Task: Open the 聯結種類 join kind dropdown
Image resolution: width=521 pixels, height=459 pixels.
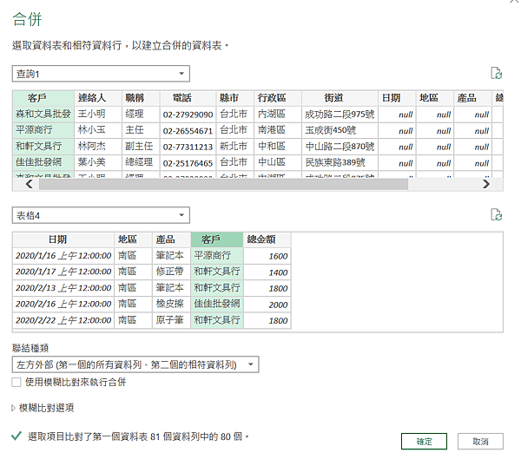Action: click(x=135, y=364)
